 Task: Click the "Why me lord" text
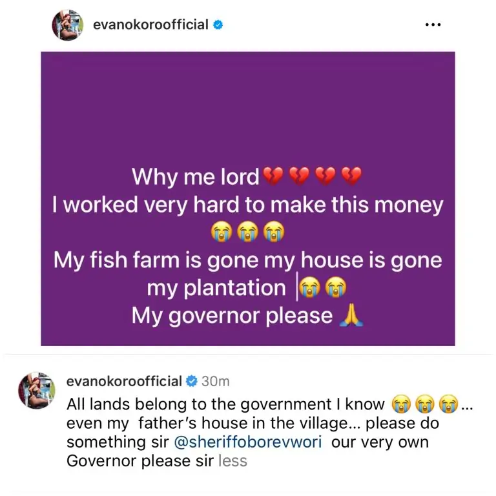[x=195, y=176]
